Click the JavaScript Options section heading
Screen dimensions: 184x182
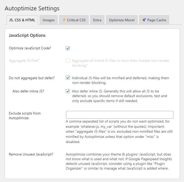tap(27, 35)
